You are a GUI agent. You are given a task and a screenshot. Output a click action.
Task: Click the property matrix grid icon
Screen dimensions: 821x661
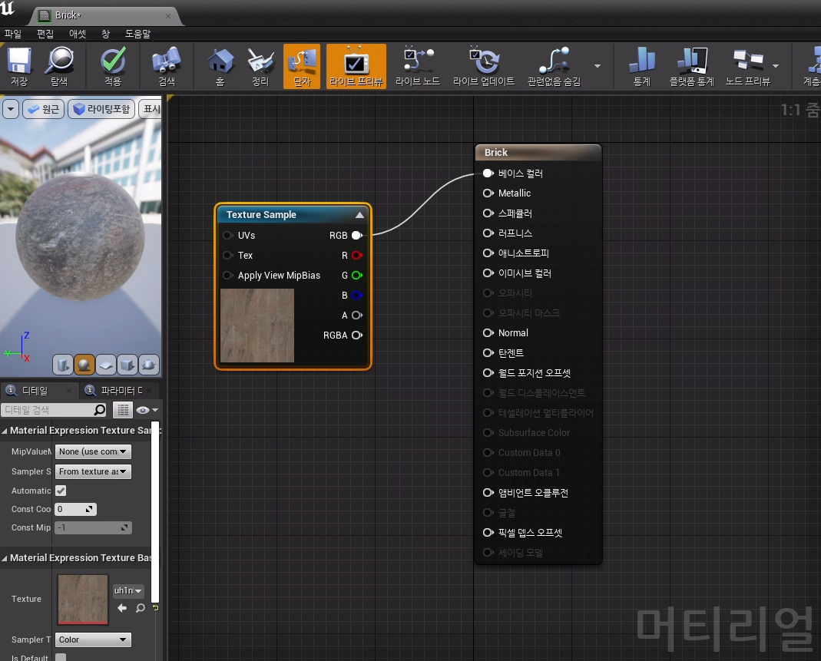123,410
